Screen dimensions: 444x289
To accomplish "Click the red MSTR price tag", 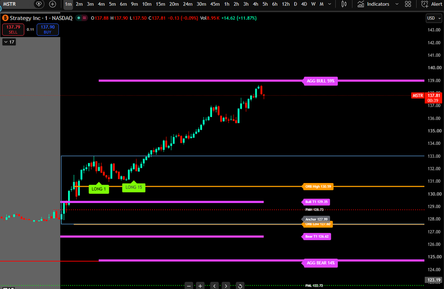I will point(418,96).
